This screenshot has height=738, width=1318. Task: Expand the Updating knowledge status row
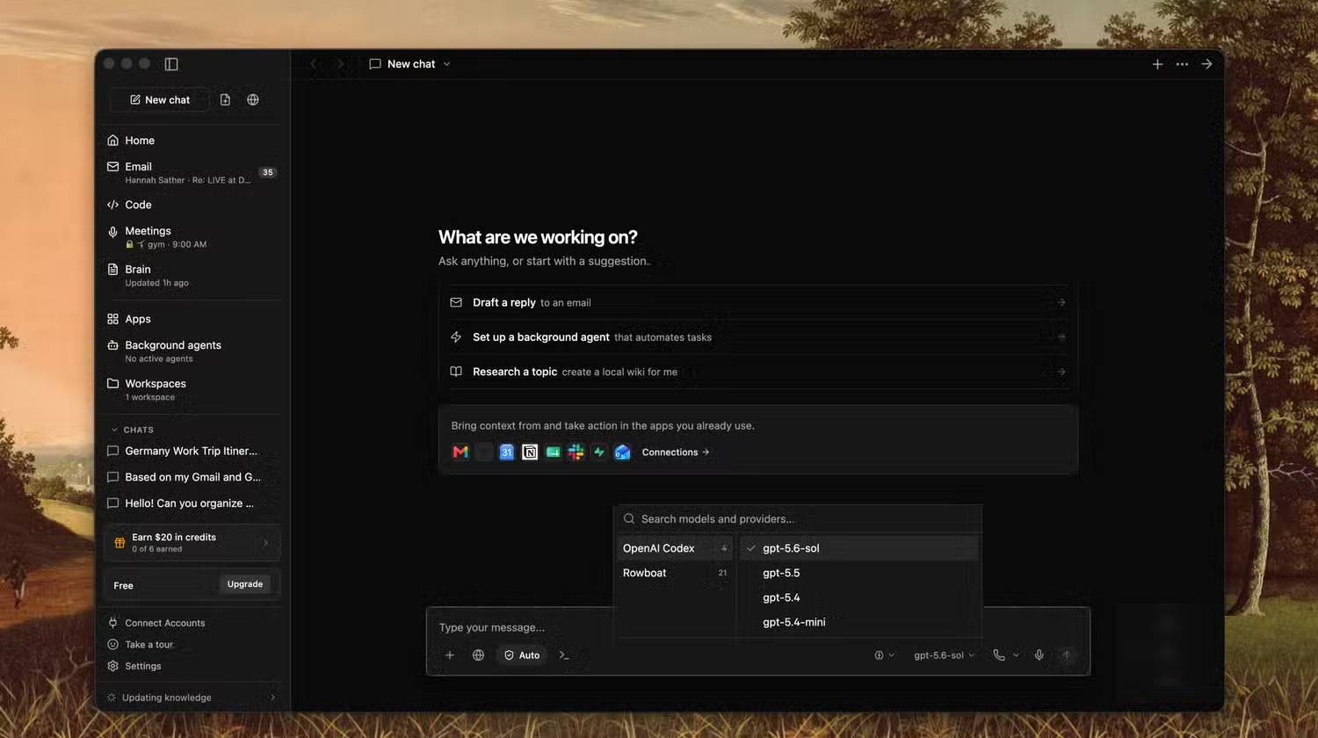coord(192,698)
